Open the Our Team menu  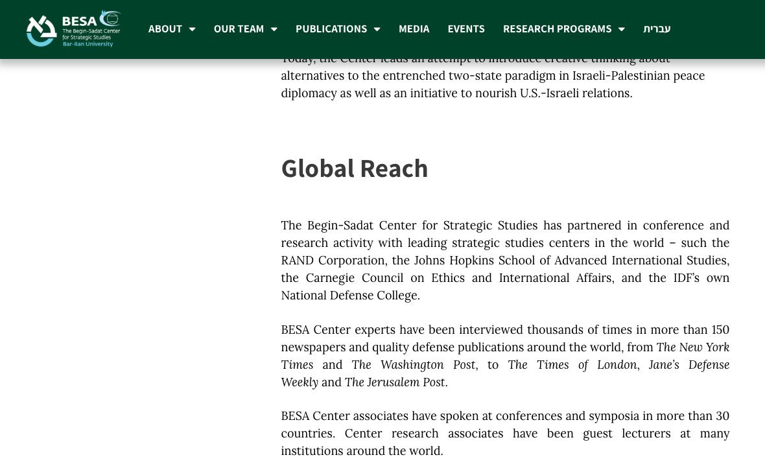click(239, 29)
